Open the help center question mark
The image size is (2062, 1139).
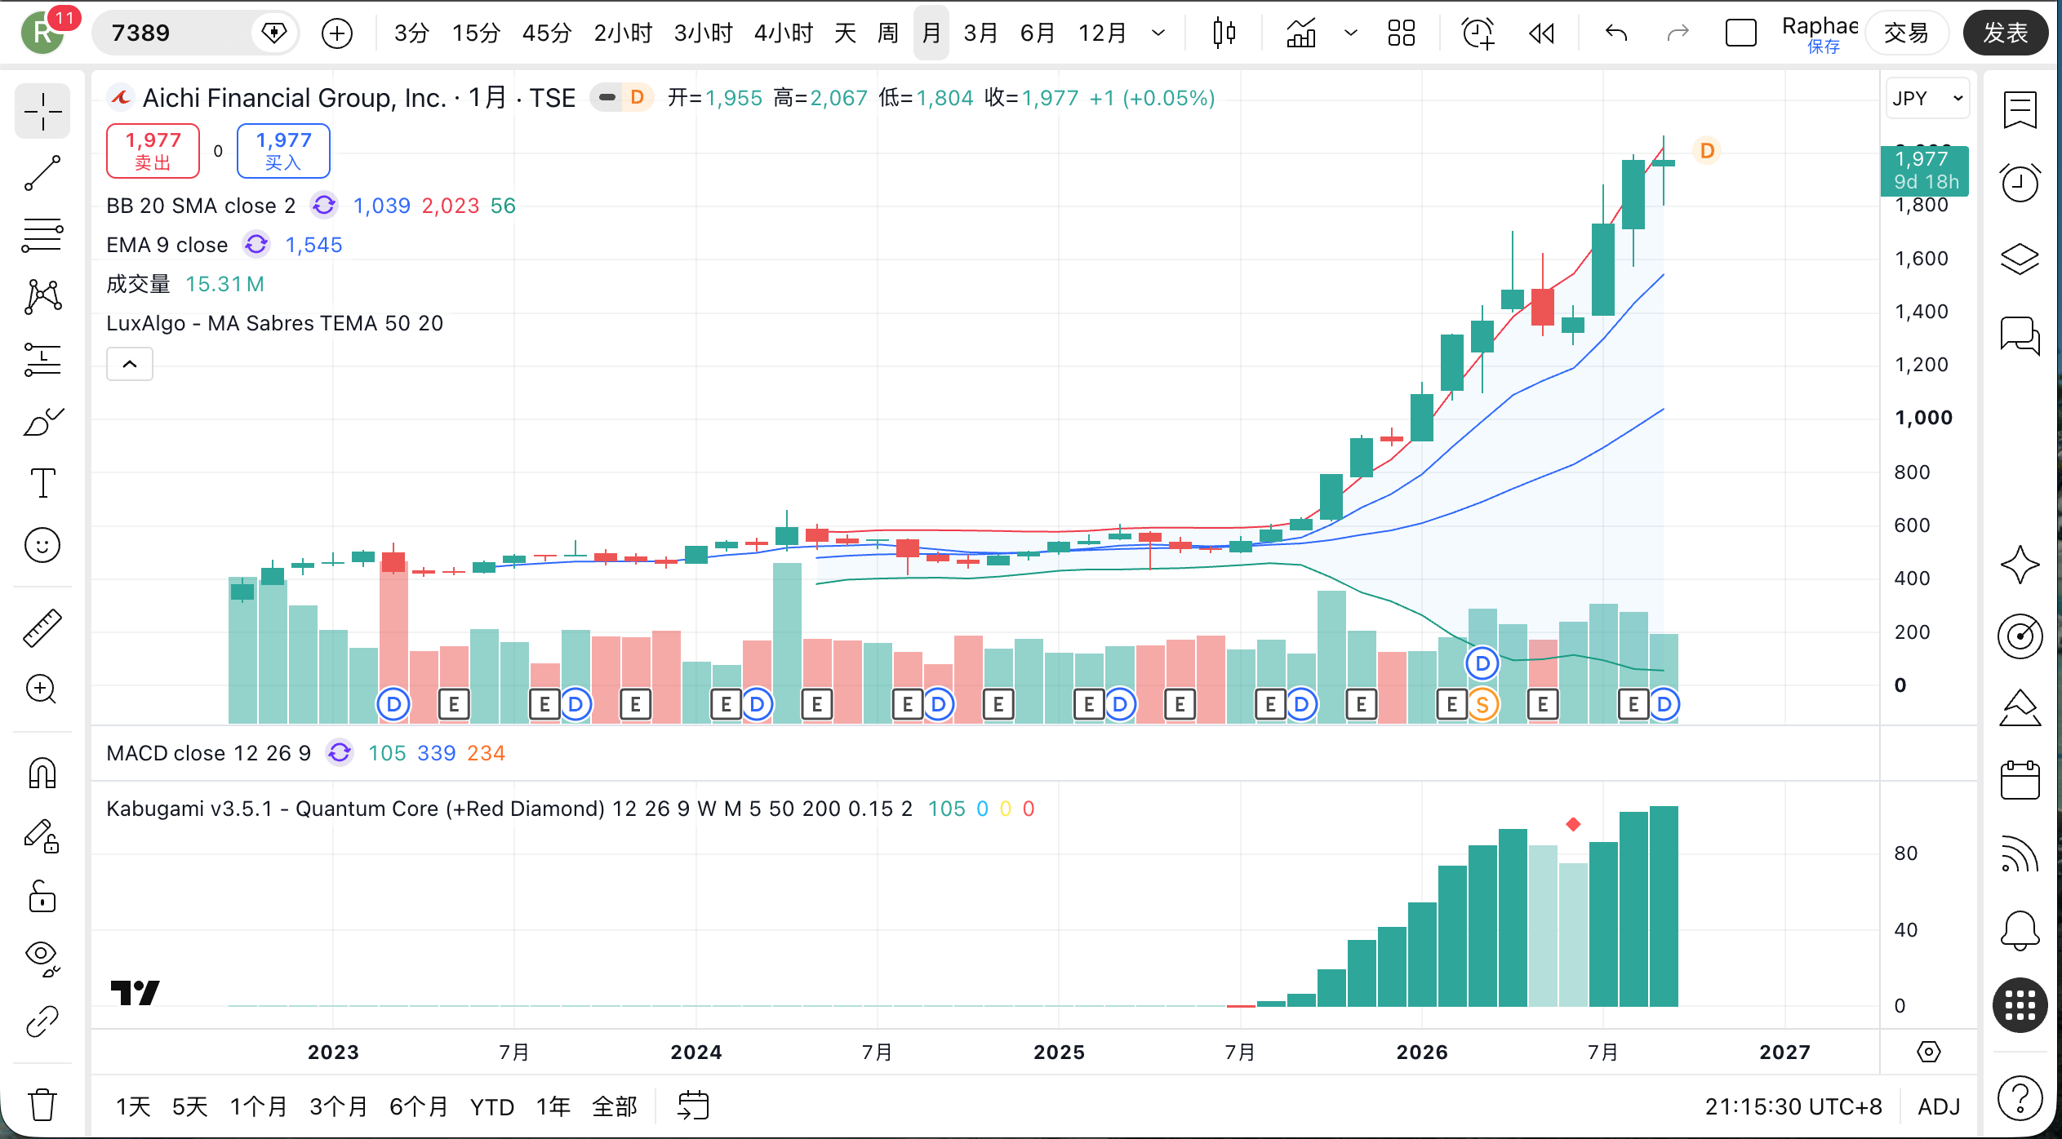click(x=2020, y=1098)
